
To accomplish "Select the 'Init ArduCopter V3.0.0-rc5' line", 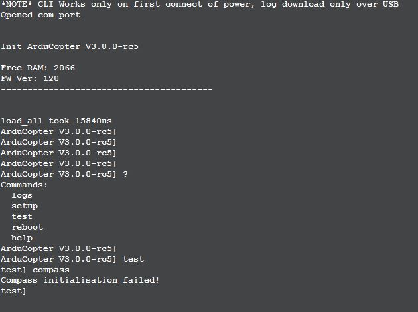I will click(70, 46).
